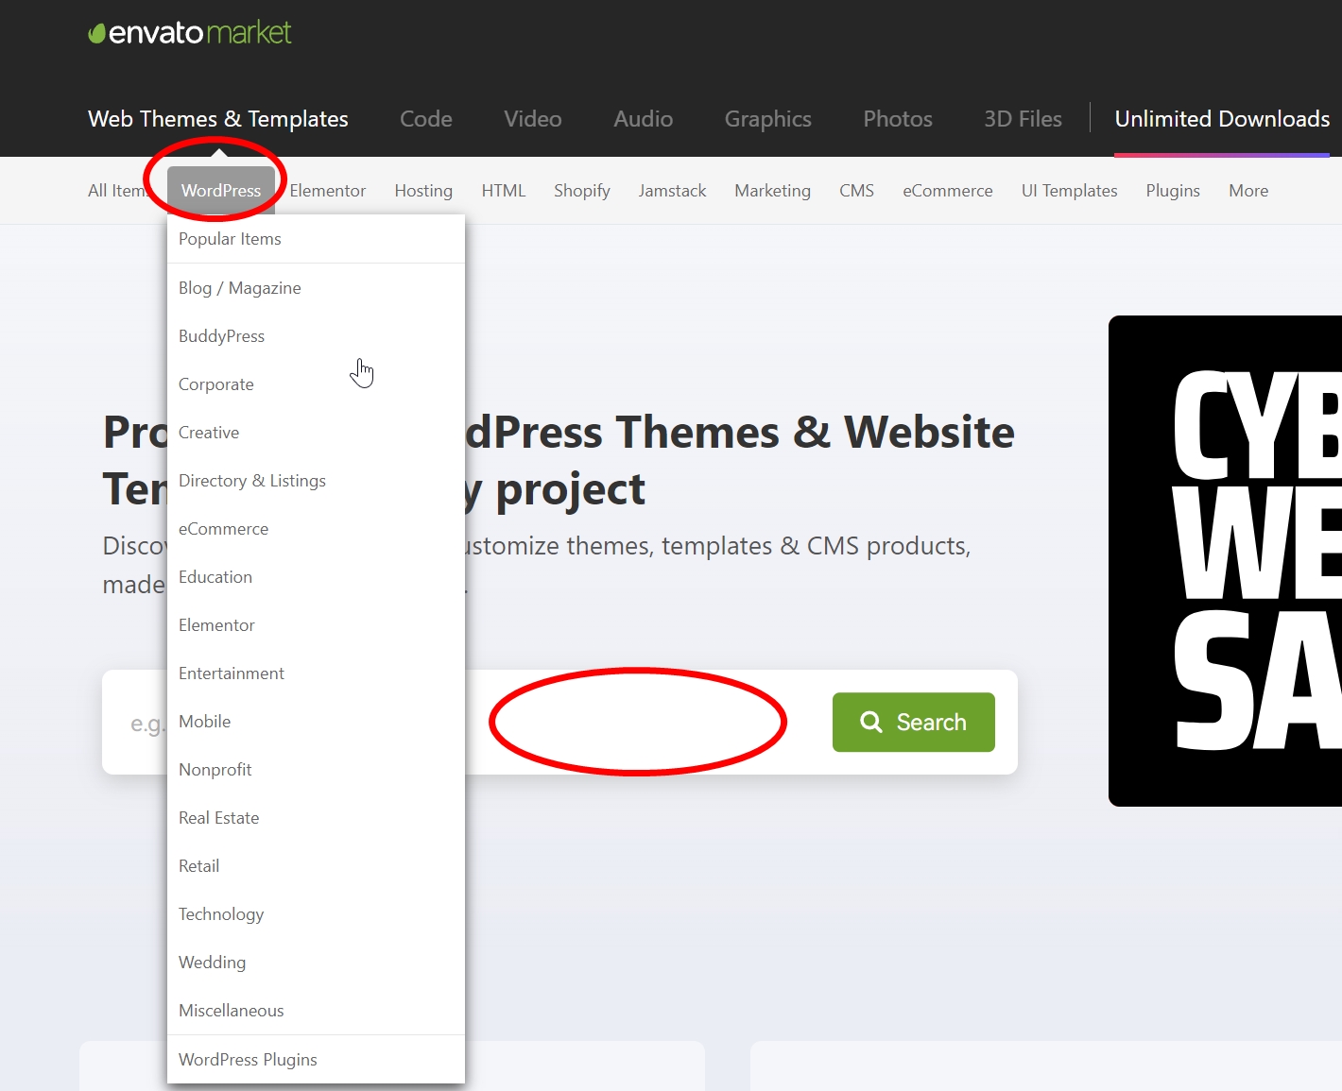Choose Nonprofit themes
The image size is (1342, 1091).
click(316, 770)
